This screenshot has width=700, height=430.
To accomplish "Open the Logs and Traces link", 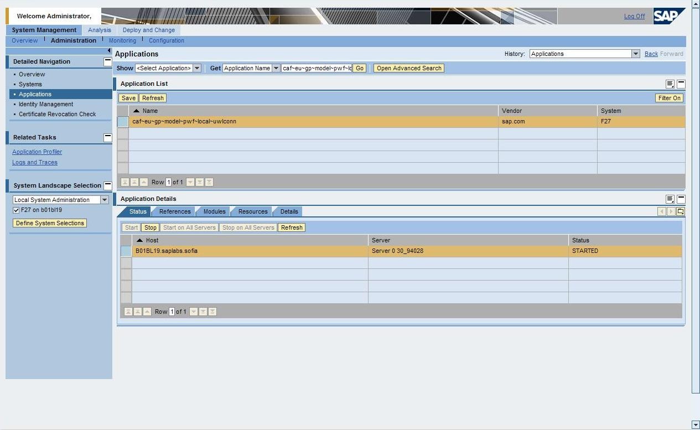I will 35,162.
